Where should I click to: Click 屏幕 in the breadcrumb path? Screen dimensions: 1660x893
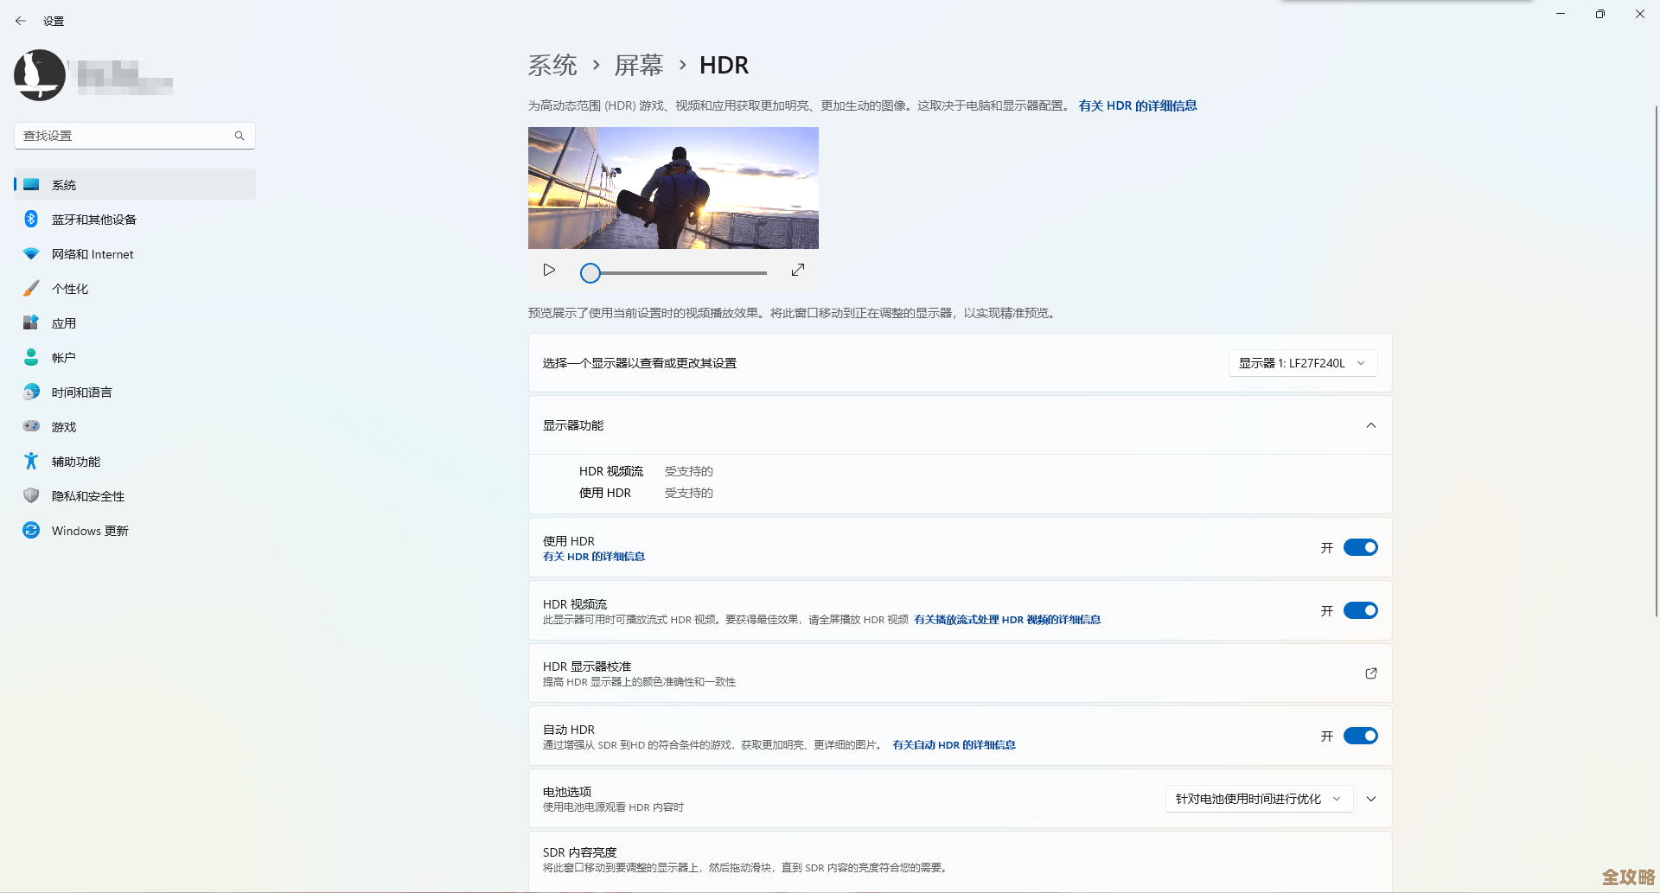[x=638, y=65]
